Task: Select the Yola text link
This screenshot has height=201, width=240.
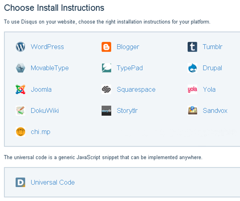Action: tap(209, 89)
